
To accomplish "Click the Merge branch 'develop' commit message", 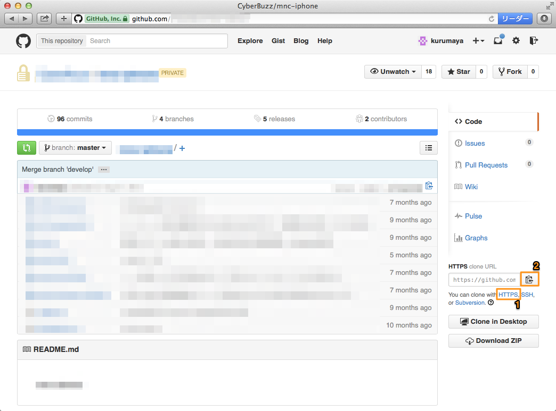I will pyautogui.click(x=58, y=170).
